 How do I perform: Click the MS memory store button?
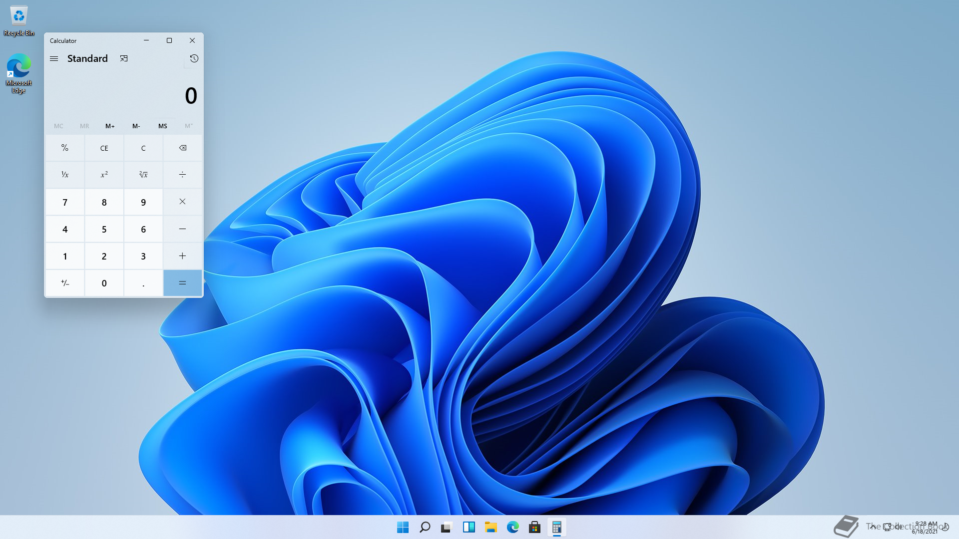click(162, 126)
